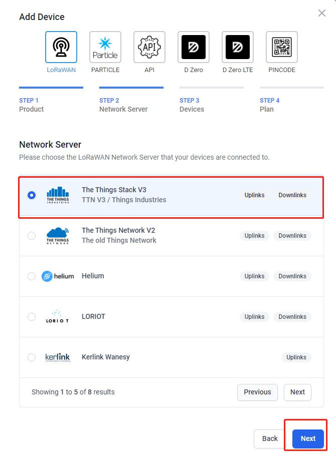The width and height of the screenshot is (336, 454).
Task: Click the 'LoRaWAN' label text
Action: coord(61,70)
